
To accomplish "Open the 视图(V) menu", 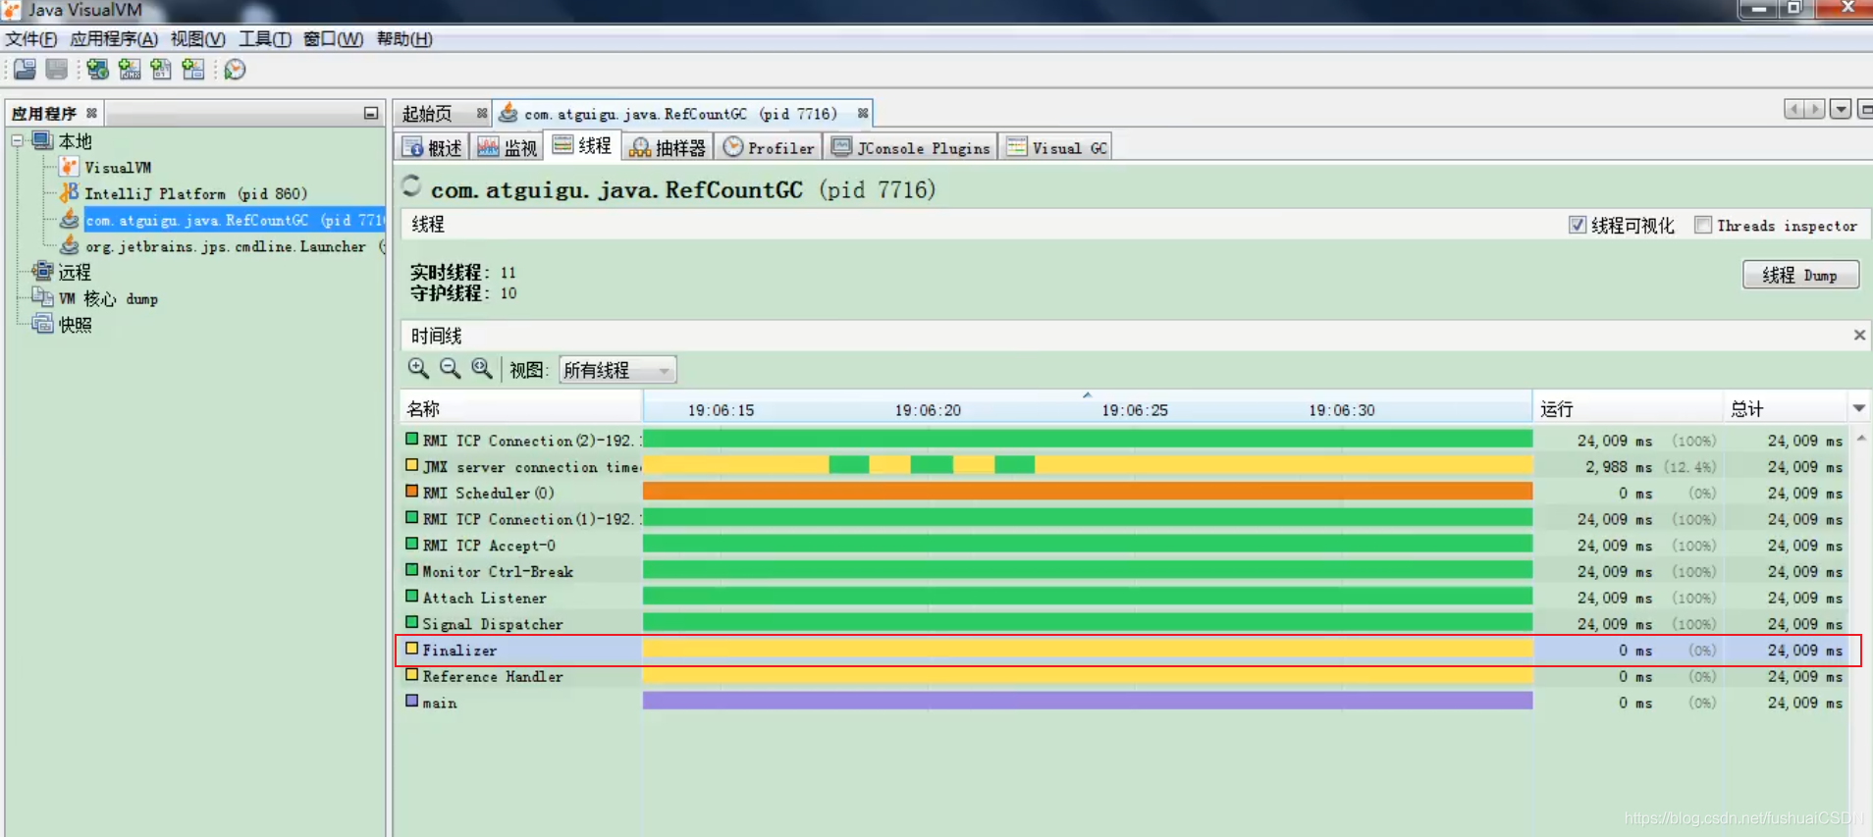I will pos(198,39).
